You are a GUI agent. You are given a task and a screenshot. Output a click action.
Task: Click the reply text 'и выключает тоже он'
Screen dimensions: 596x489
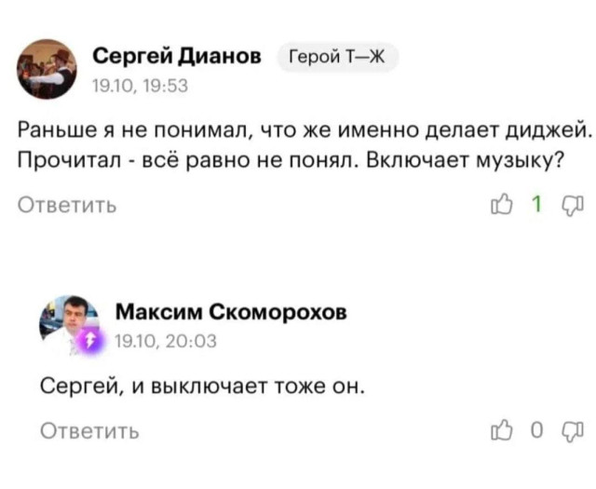(x=236, y=384)
